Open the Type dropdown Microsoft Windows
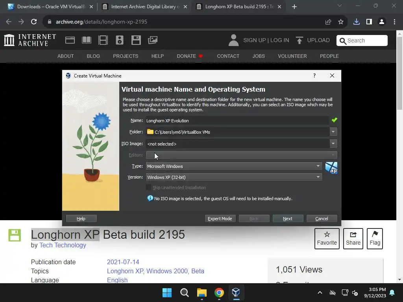403x302 pixels. (234, 166)
